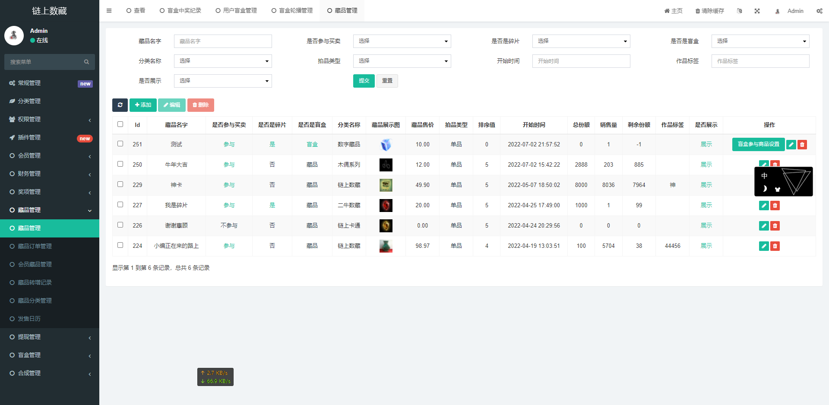Screen dimensions: 829x405
Task: Tick the checkbox for Id 224
Action: (x=120, y=245)
